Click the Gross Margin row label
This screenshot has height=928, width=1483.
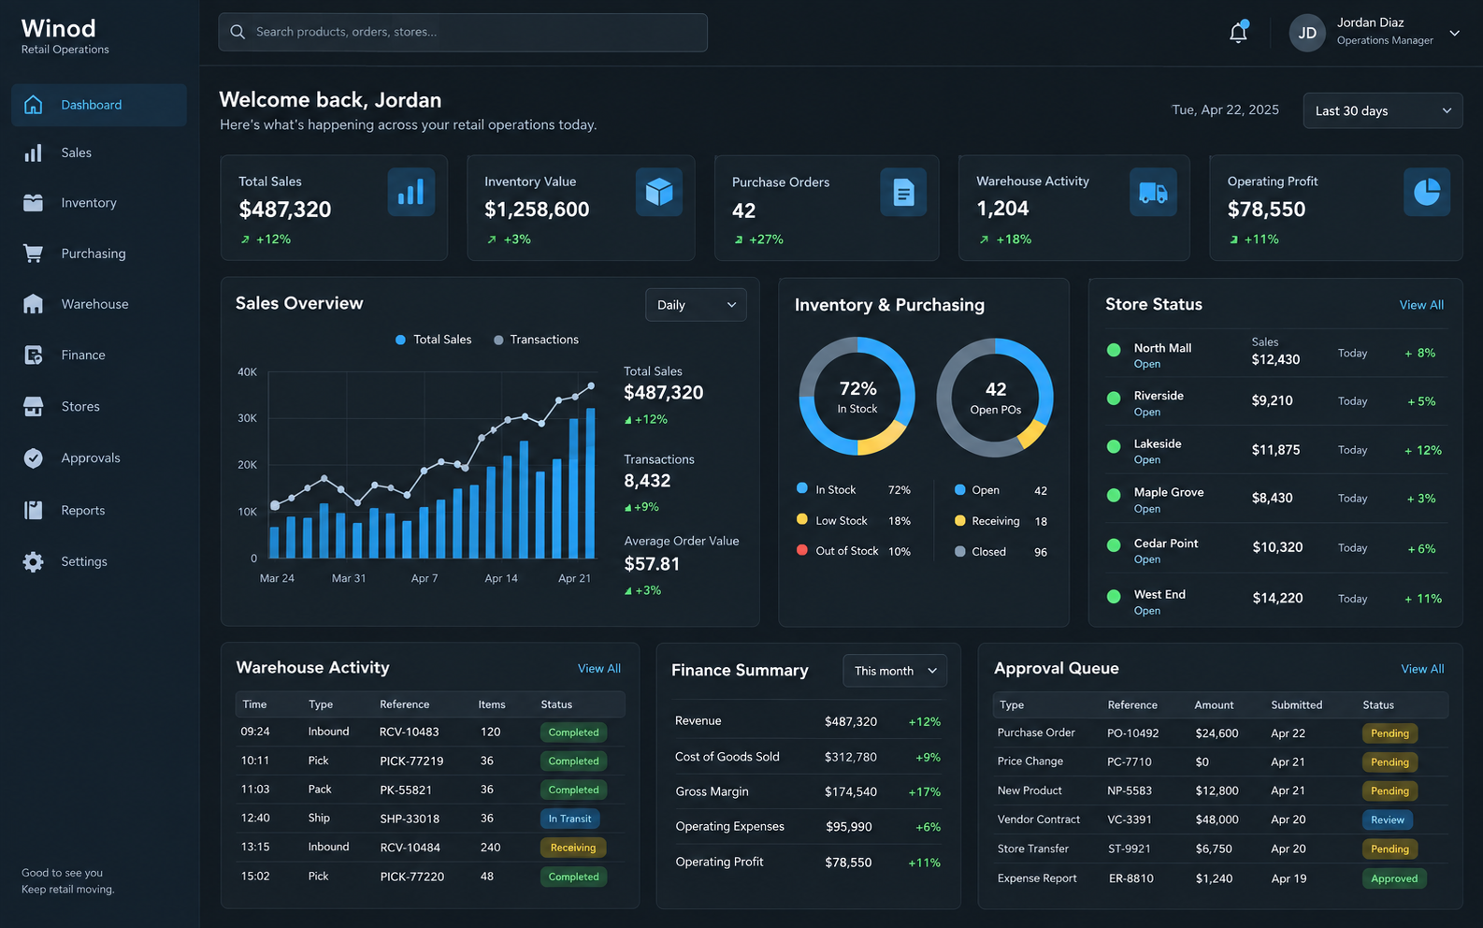712,791
